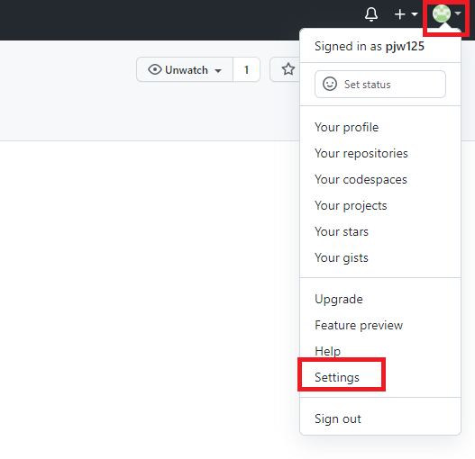Click the smiley face status icon
The height and width of the screenshot is (459, 475).
point(330,84)
